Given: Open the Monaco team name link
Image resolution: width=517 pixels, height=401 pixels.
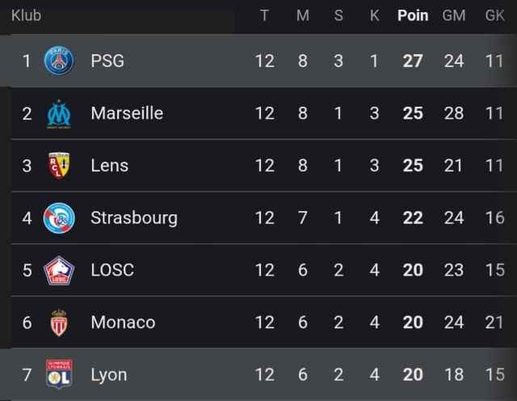Looking at the screenshot, I should [x=123, y=323].
